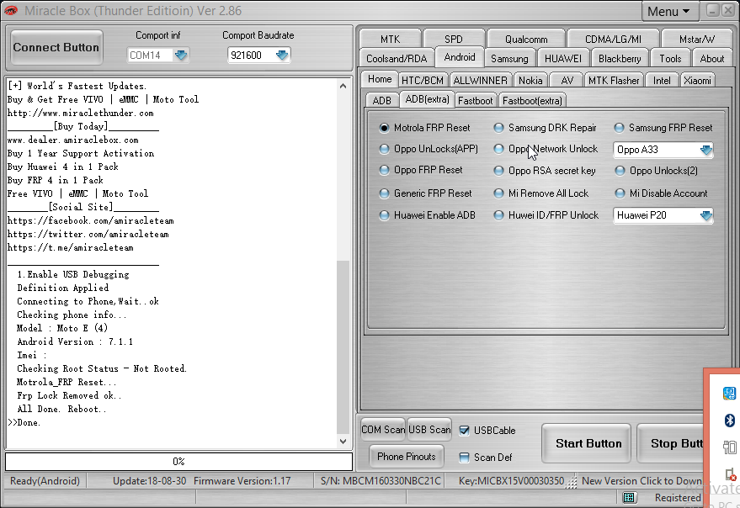Switch to the Fastboot(extra) tab
740x508 pixels.
click(532, 100)
